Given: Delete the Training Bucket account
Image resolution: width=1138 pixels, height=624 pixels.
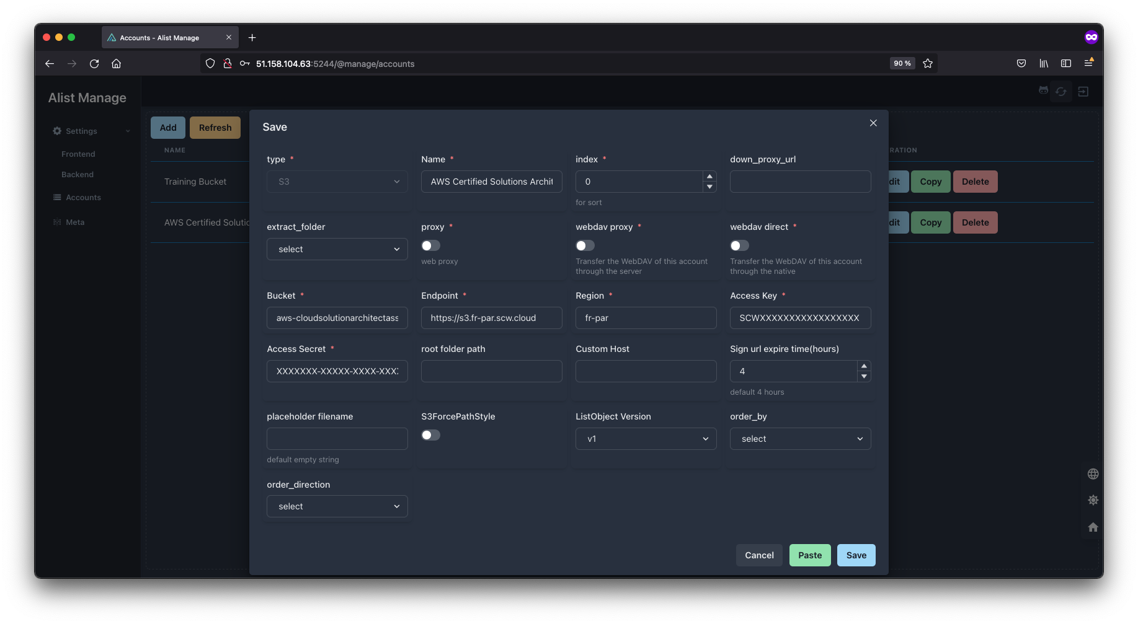Looking at the screenshot, I should (x=975, y=182).
